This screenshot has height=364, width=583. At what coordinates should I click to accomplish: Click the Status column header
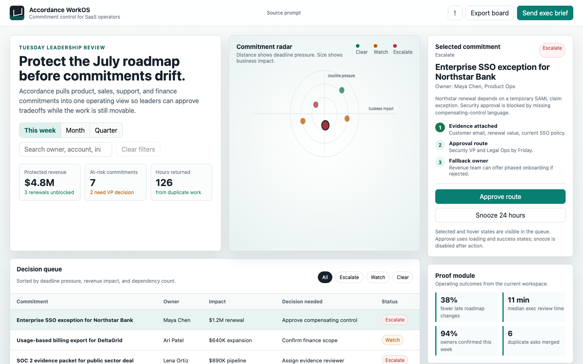pos(389,302)
